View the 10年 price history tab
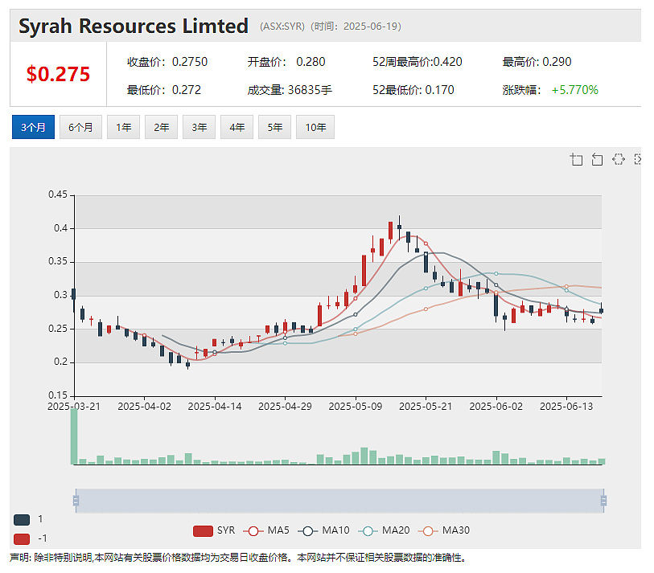Screen dimensions: 654x573 coord(315,127)
